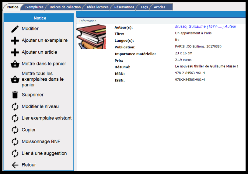Viewport: 248px width, 174px height.
Task: Click the Copier label
Action: click(29, 130)
